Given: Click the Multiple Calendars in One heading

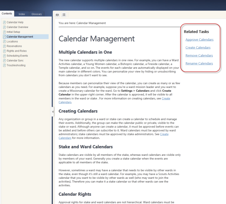Looking at the screenshot, I should [x=86, y=52].
